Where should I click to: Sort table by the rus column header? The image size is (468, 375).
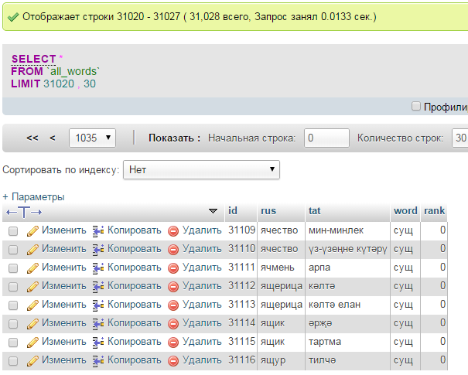point(268,210)
